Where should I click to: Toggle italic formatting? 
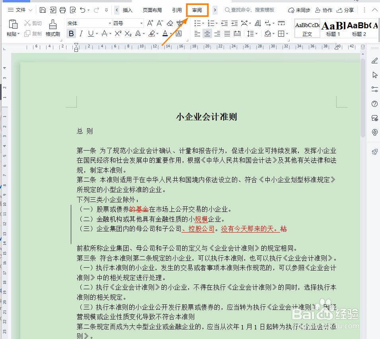[81, 33]
